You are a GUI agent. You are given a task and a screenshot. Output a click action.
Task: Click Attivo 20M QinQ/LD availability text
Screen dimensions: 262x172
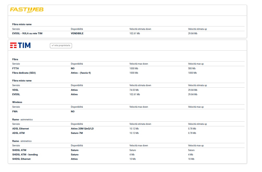pos(82,129)
